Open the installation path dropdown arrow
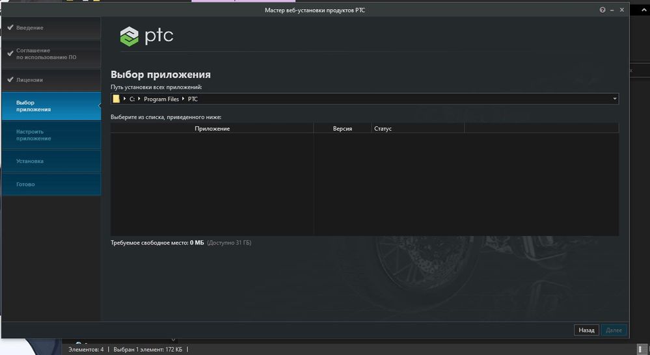Viewport: 650px width, 355px height. (614, 99)
